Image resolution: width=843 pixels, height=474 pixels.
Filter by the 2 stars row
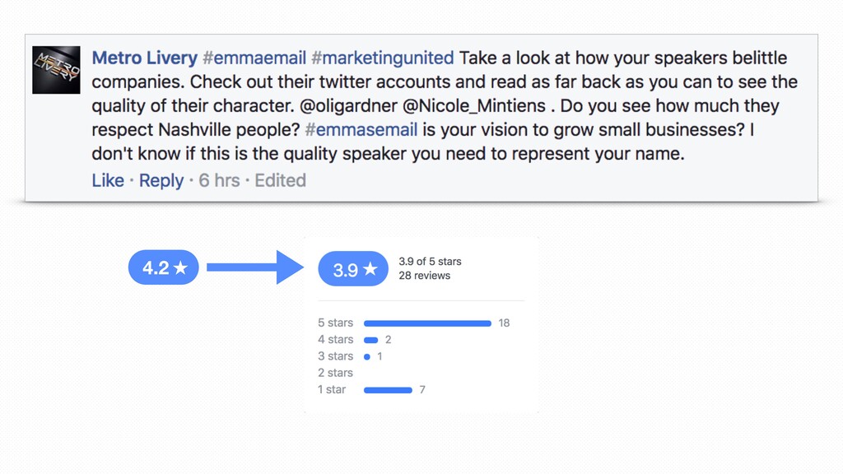[336, 373]
